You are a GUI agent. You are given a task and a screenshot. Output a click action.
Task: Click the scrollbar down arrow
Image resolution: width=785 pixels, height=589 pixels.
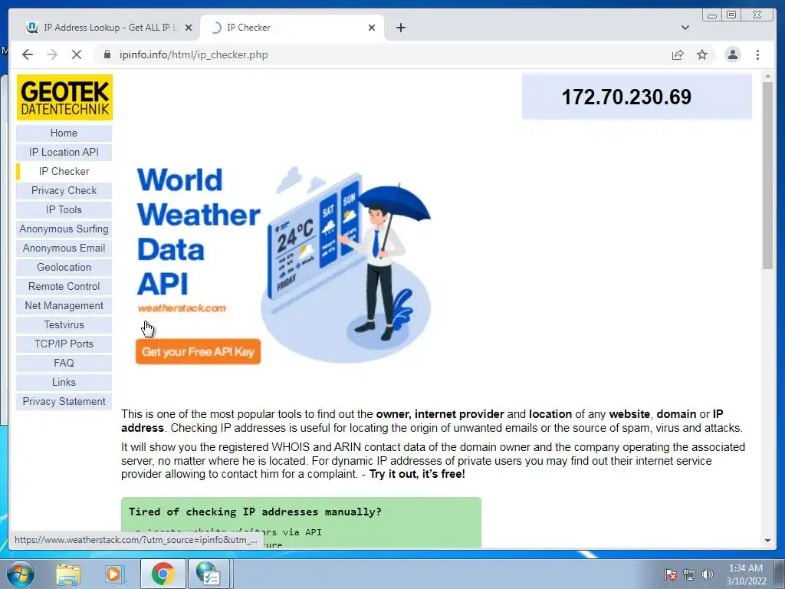coord(767,541)
